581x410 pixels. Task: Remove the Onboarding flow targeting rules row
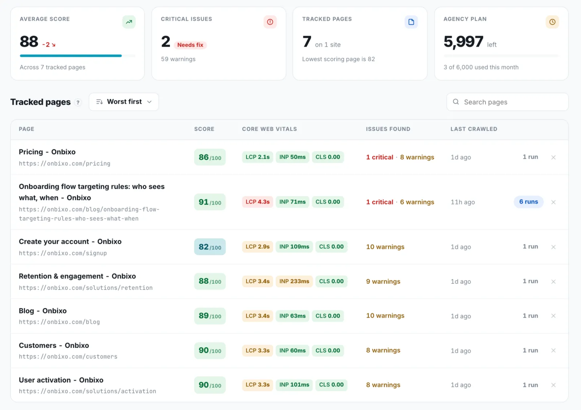[553, 202]
